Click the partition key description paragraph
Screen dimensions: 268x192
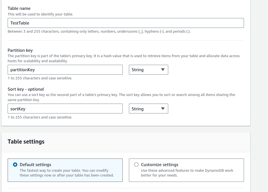point(124,58)
